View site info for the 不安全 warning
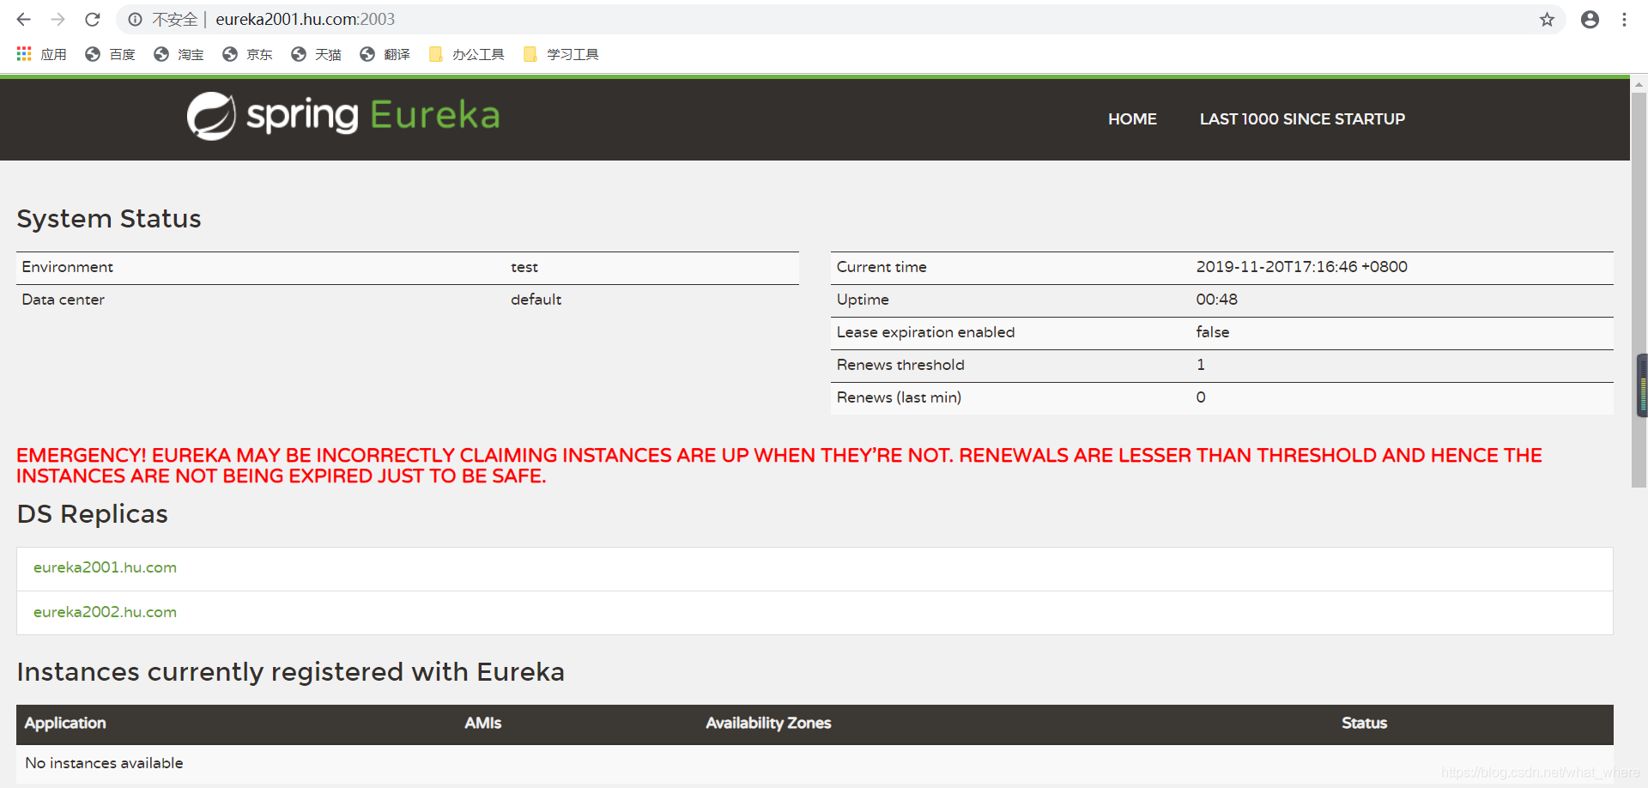The width and height of the screenshot is (1648, 788). pos(135,19)
